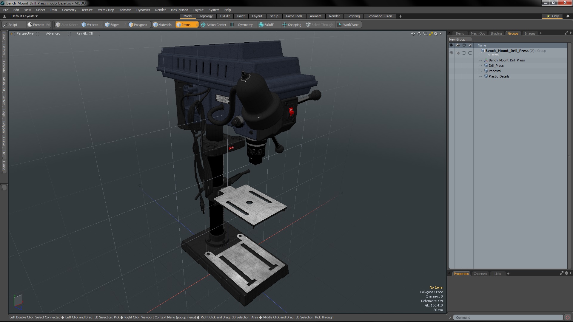The height and width of the screenshot is (322, 573).
Task: Click the viewport rotate icon
Action: click(x=419, y=34)
